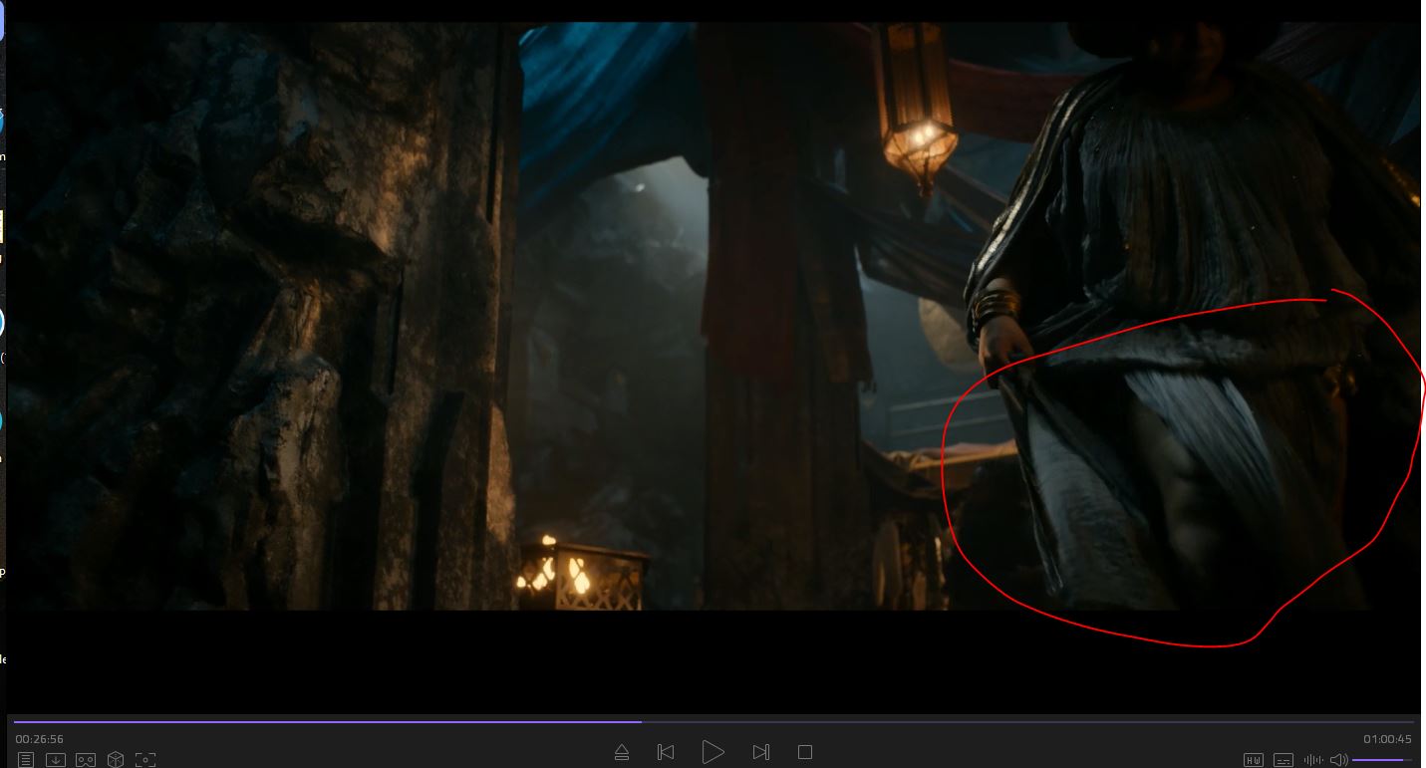
Task: Open the playlist panel icon
Action: pos(26,760)
